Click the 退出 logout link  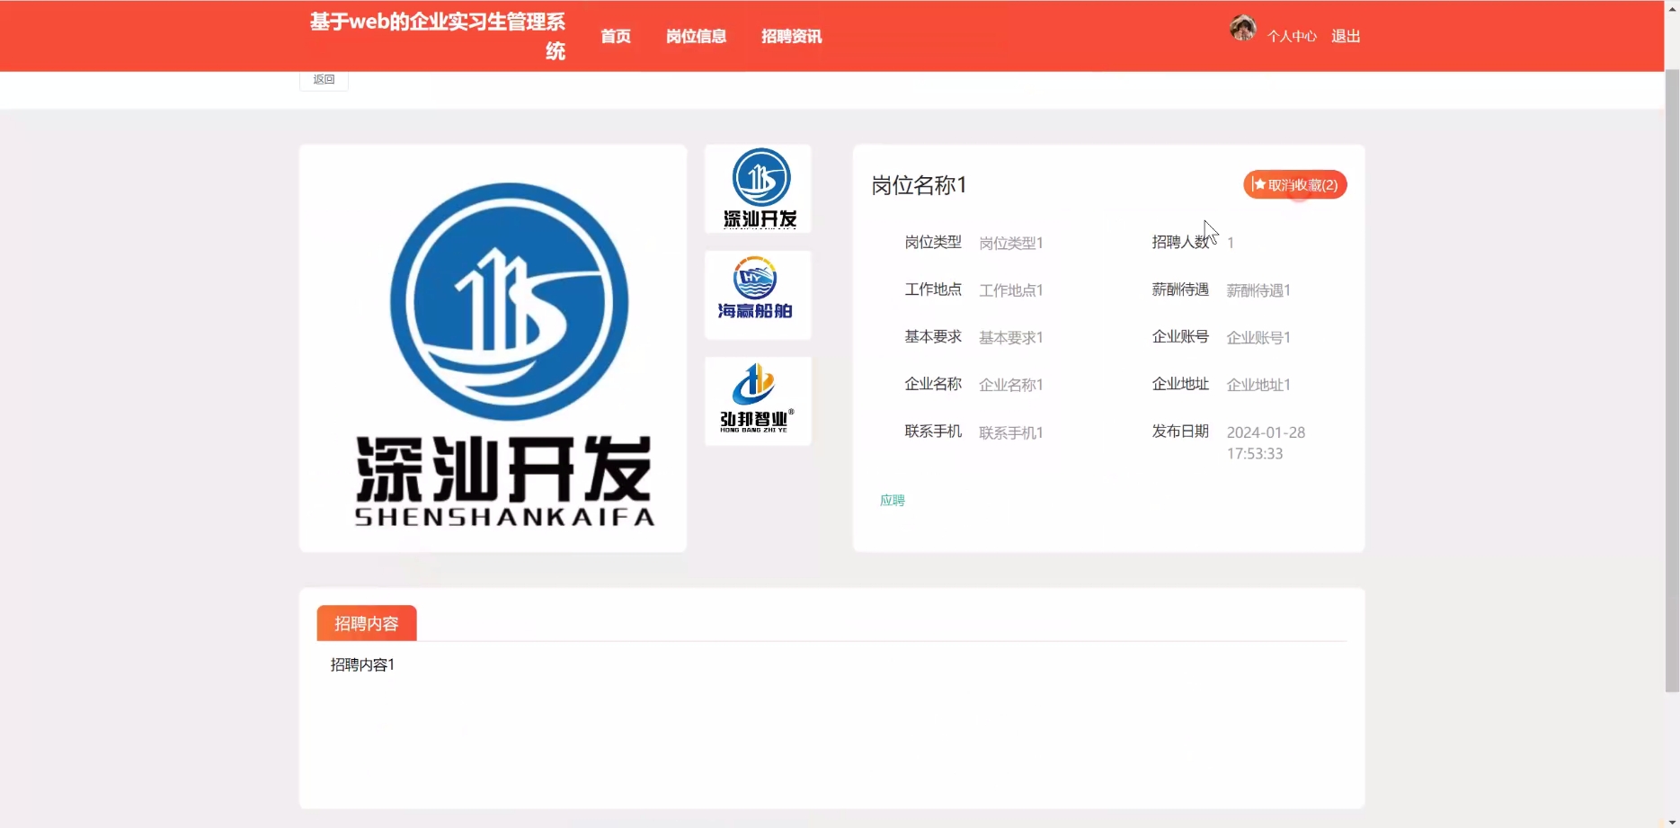coord(1346,36)
